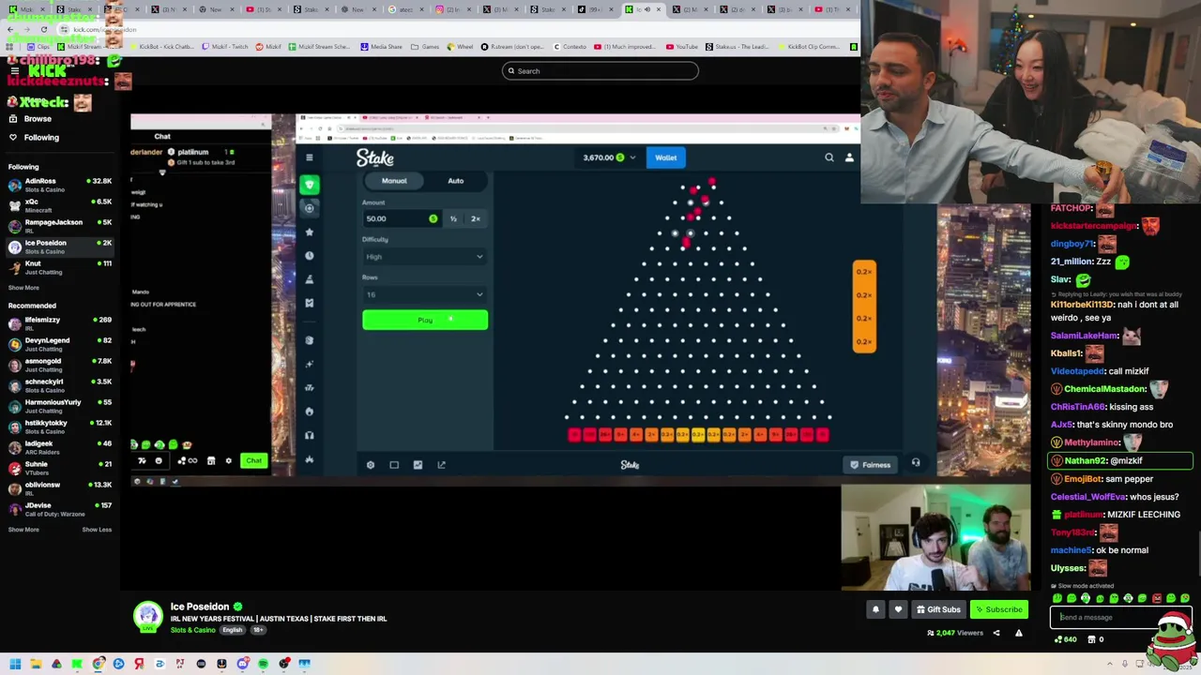Open the Stake user profile icon
The width and height of the screenshot is (1201, 675).
click(x=849, y=157)
